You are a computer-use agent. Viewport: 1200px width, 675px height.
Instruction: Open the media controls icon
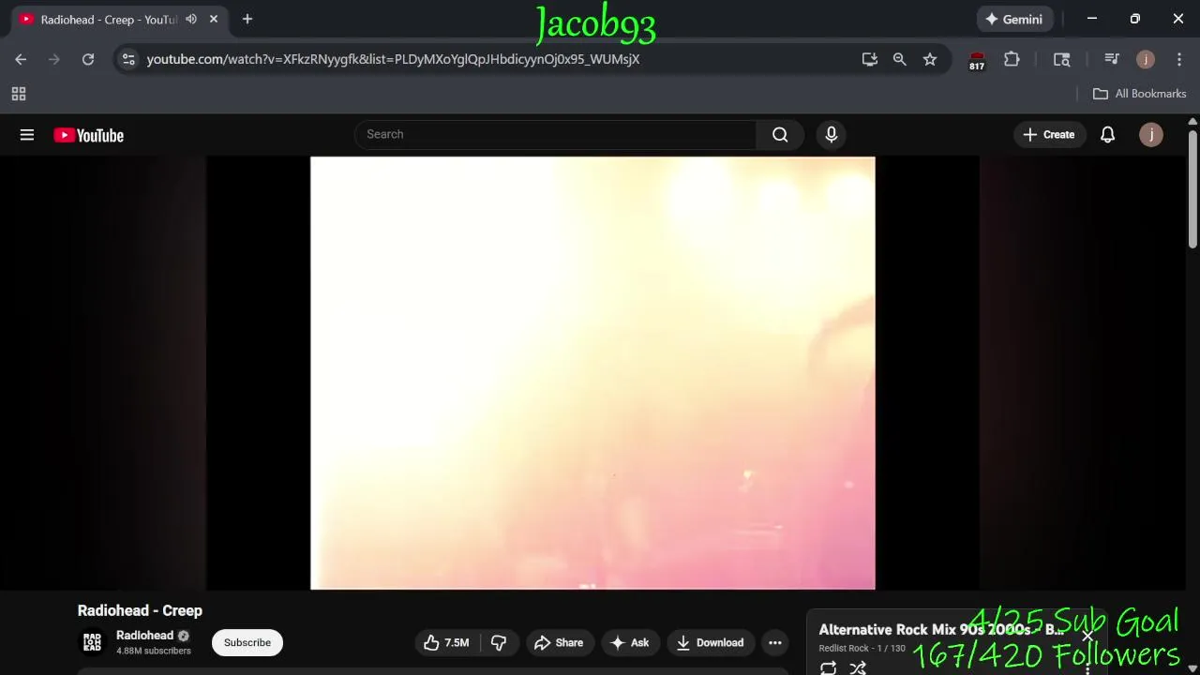pyautogui.click(x=1112, y=59)
